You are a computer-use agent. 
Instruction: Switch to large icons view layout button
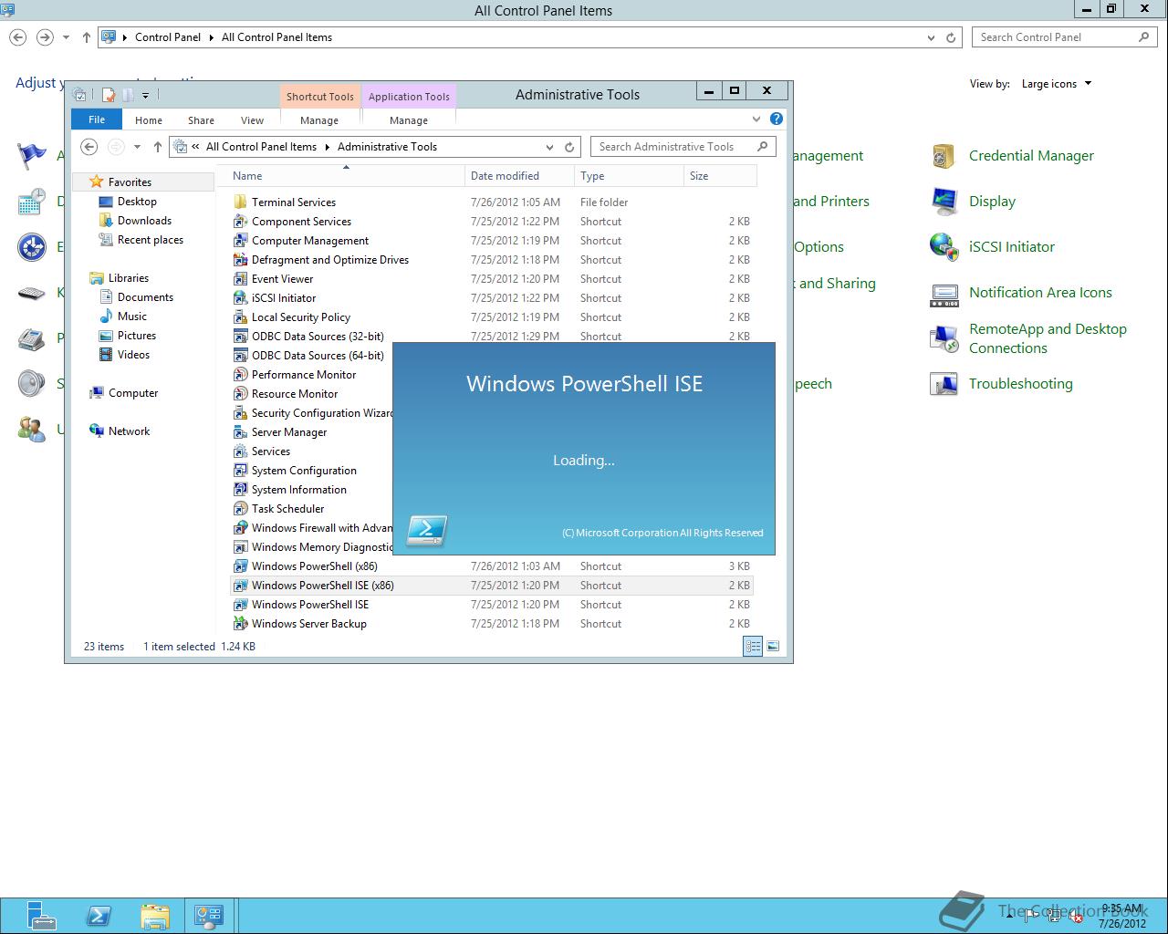[x=773, y=646]
